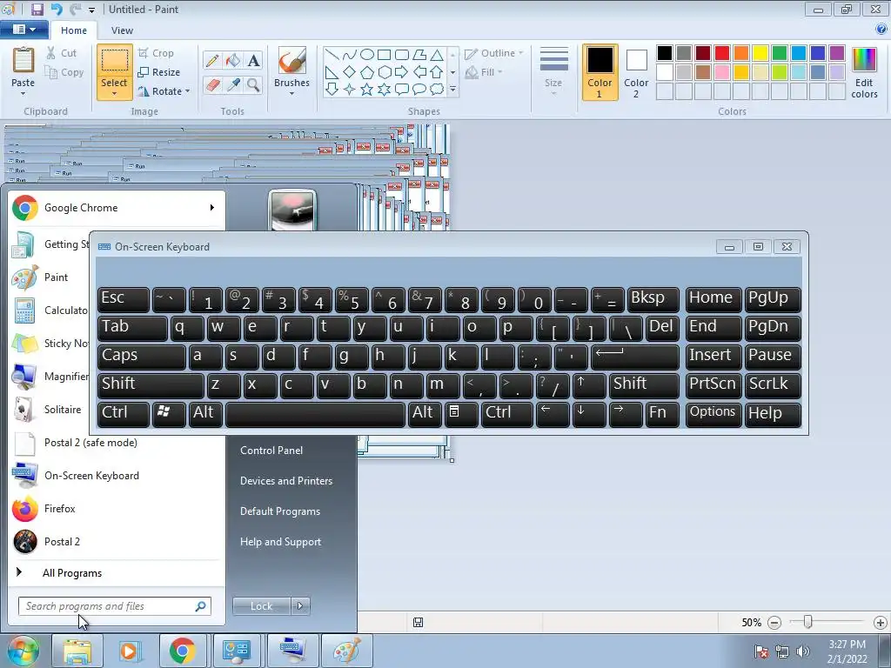Click the Paste clipboard icon
The image size is (891, 668).
tap(23, 60)
